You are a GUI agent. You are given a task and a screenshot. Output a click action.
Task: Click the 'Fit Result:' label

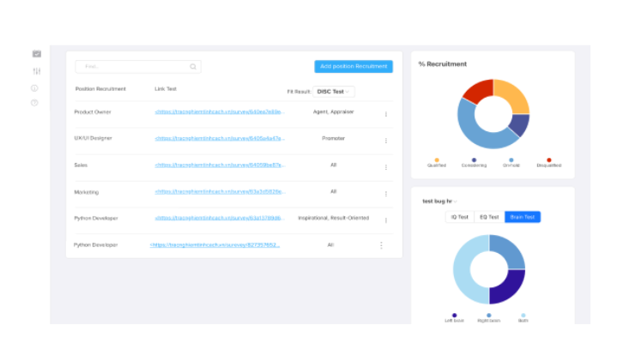pos(299,92)
